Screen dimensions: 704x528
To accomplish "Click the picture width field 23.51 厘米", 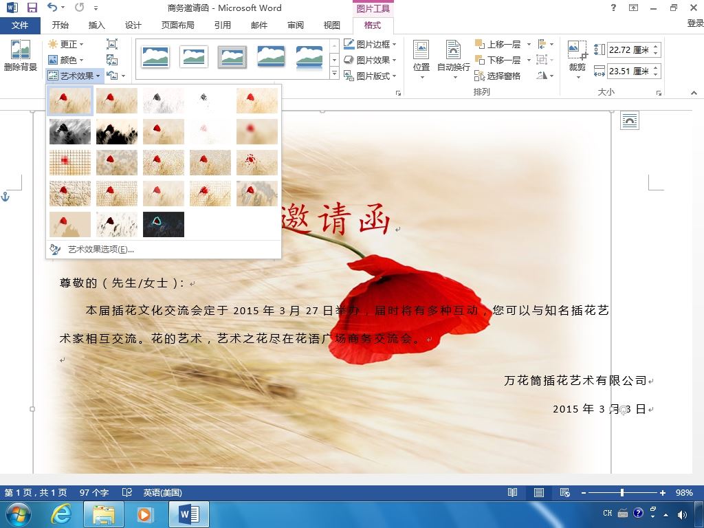I will (x=629, y=71).
